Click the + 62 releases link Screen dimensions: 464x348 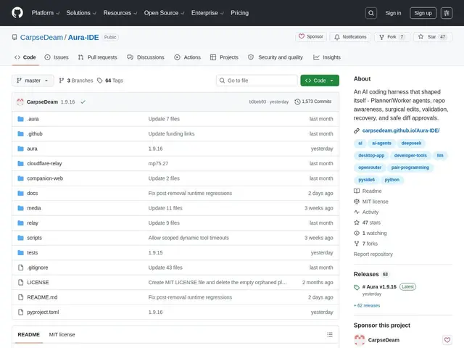click(367, 305)
